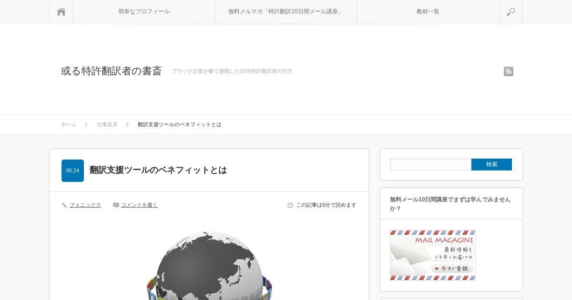Screen dimensions: 572x300
Task: Follow the コメントを書く link
Action: point(139,205)
